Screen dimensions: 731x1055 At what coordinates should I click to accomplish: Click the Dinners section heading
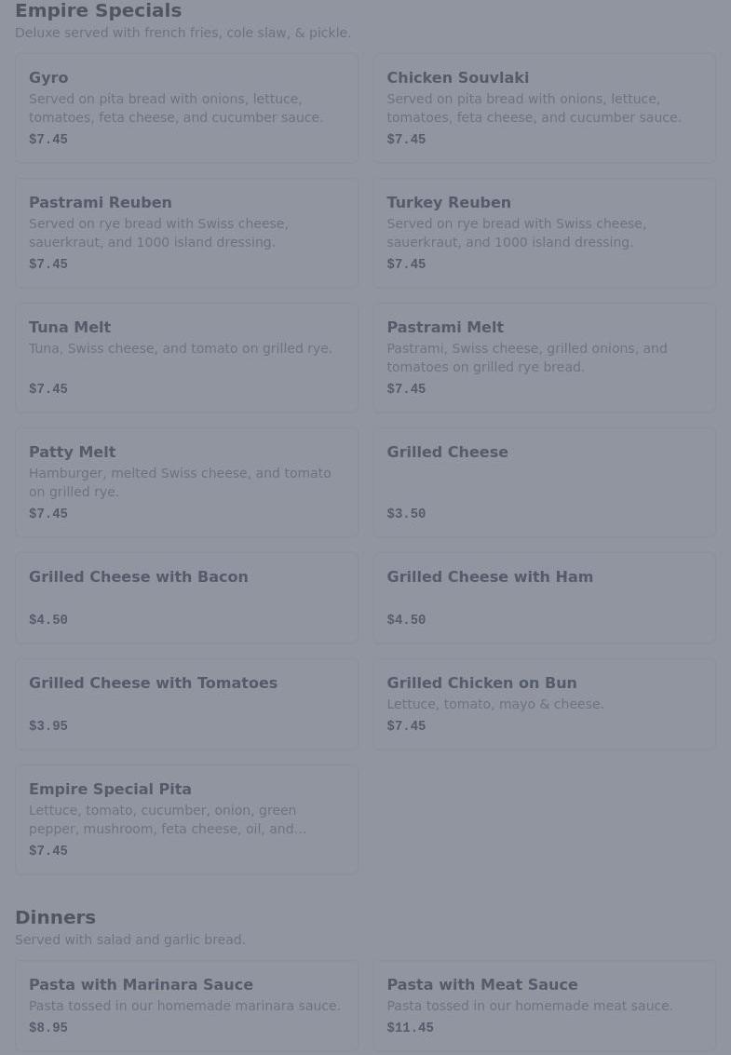click(x=55, y=917)
